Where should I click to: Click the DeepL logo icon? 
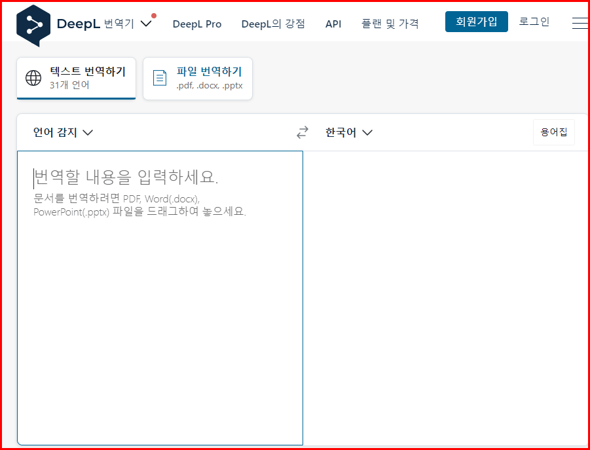click(33, 26)
